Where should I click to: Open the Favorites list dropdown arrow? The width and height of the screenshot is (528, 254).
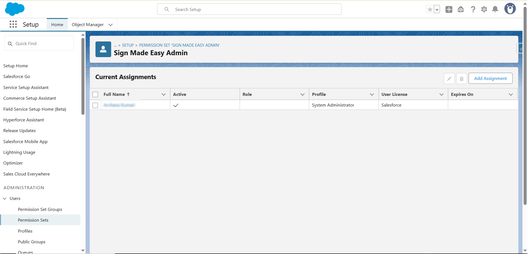pos(437,9)
